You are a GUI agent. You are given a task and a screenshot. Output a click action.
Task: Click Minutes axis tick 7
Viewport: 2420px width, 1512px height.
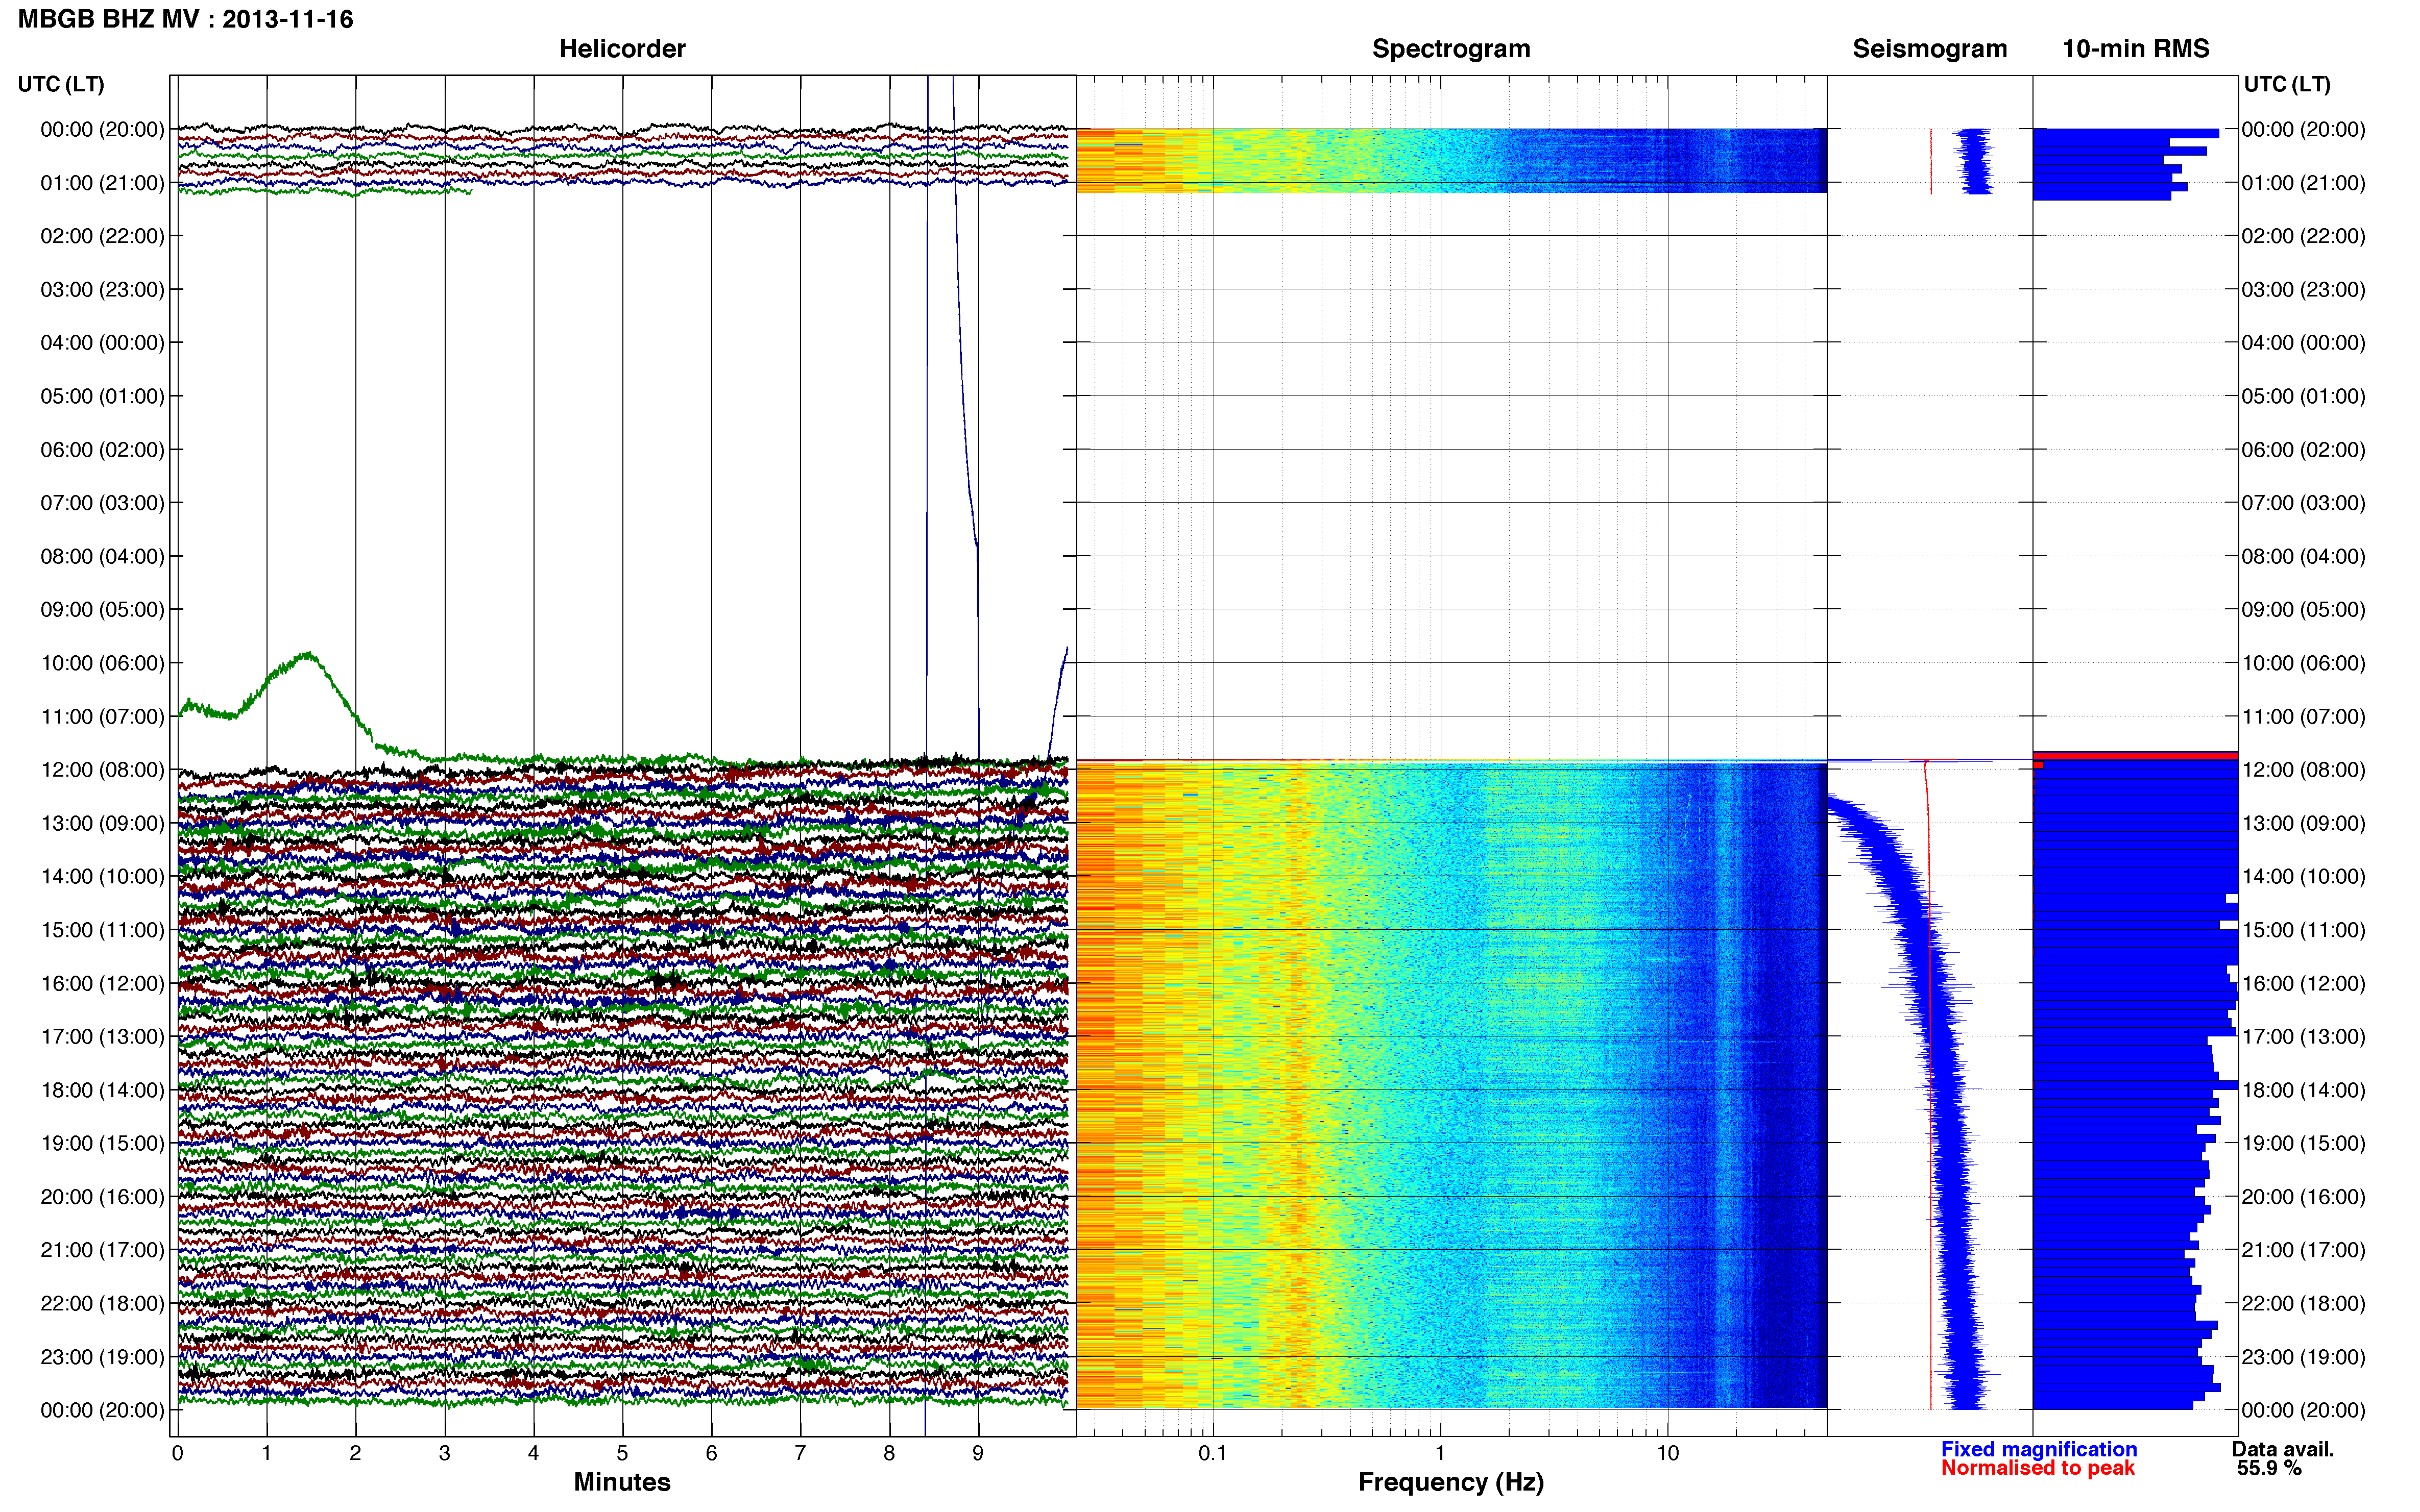point(801,1453)
